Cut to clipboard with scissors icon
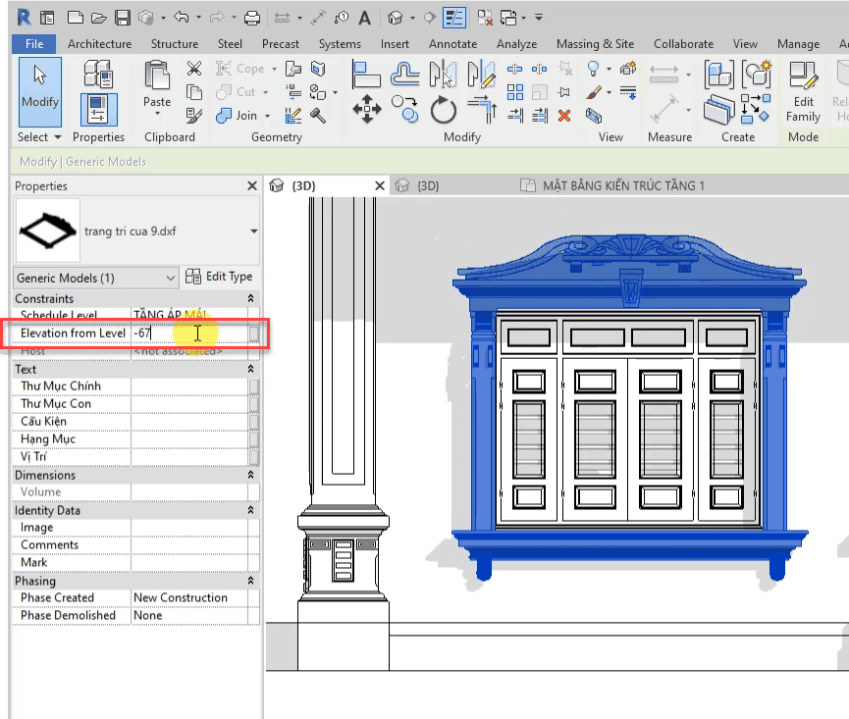This screenshot has height=719, width=849. tap(193, 69)
